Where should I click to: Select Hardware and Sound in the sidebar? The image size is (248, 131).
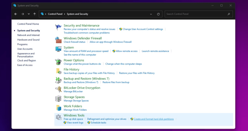(28, 39)
